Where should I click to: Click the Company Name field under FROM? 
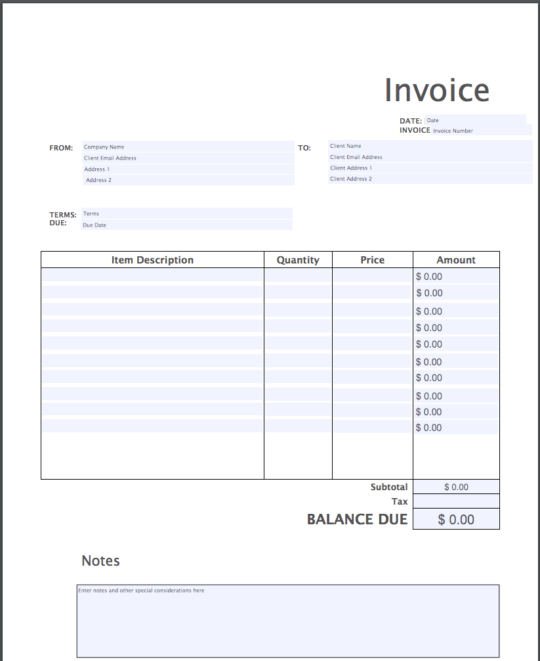pos(187,147)
